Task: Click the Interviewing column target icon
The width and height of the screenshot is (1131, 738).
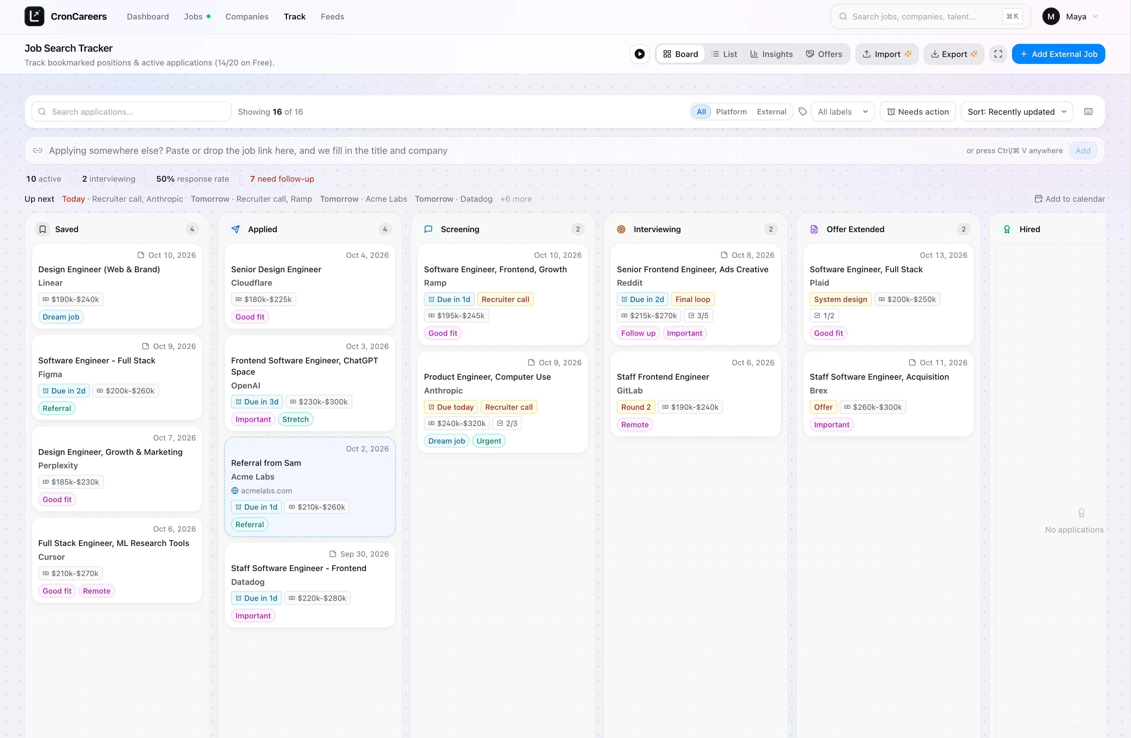Action: pyautogui.click(x=621, y=229)
